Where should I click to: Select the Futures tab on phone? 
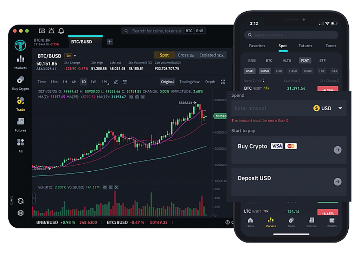point(305,46)
